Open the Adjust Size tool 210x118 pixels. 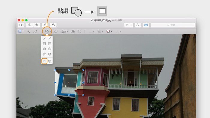pos(79,31)
